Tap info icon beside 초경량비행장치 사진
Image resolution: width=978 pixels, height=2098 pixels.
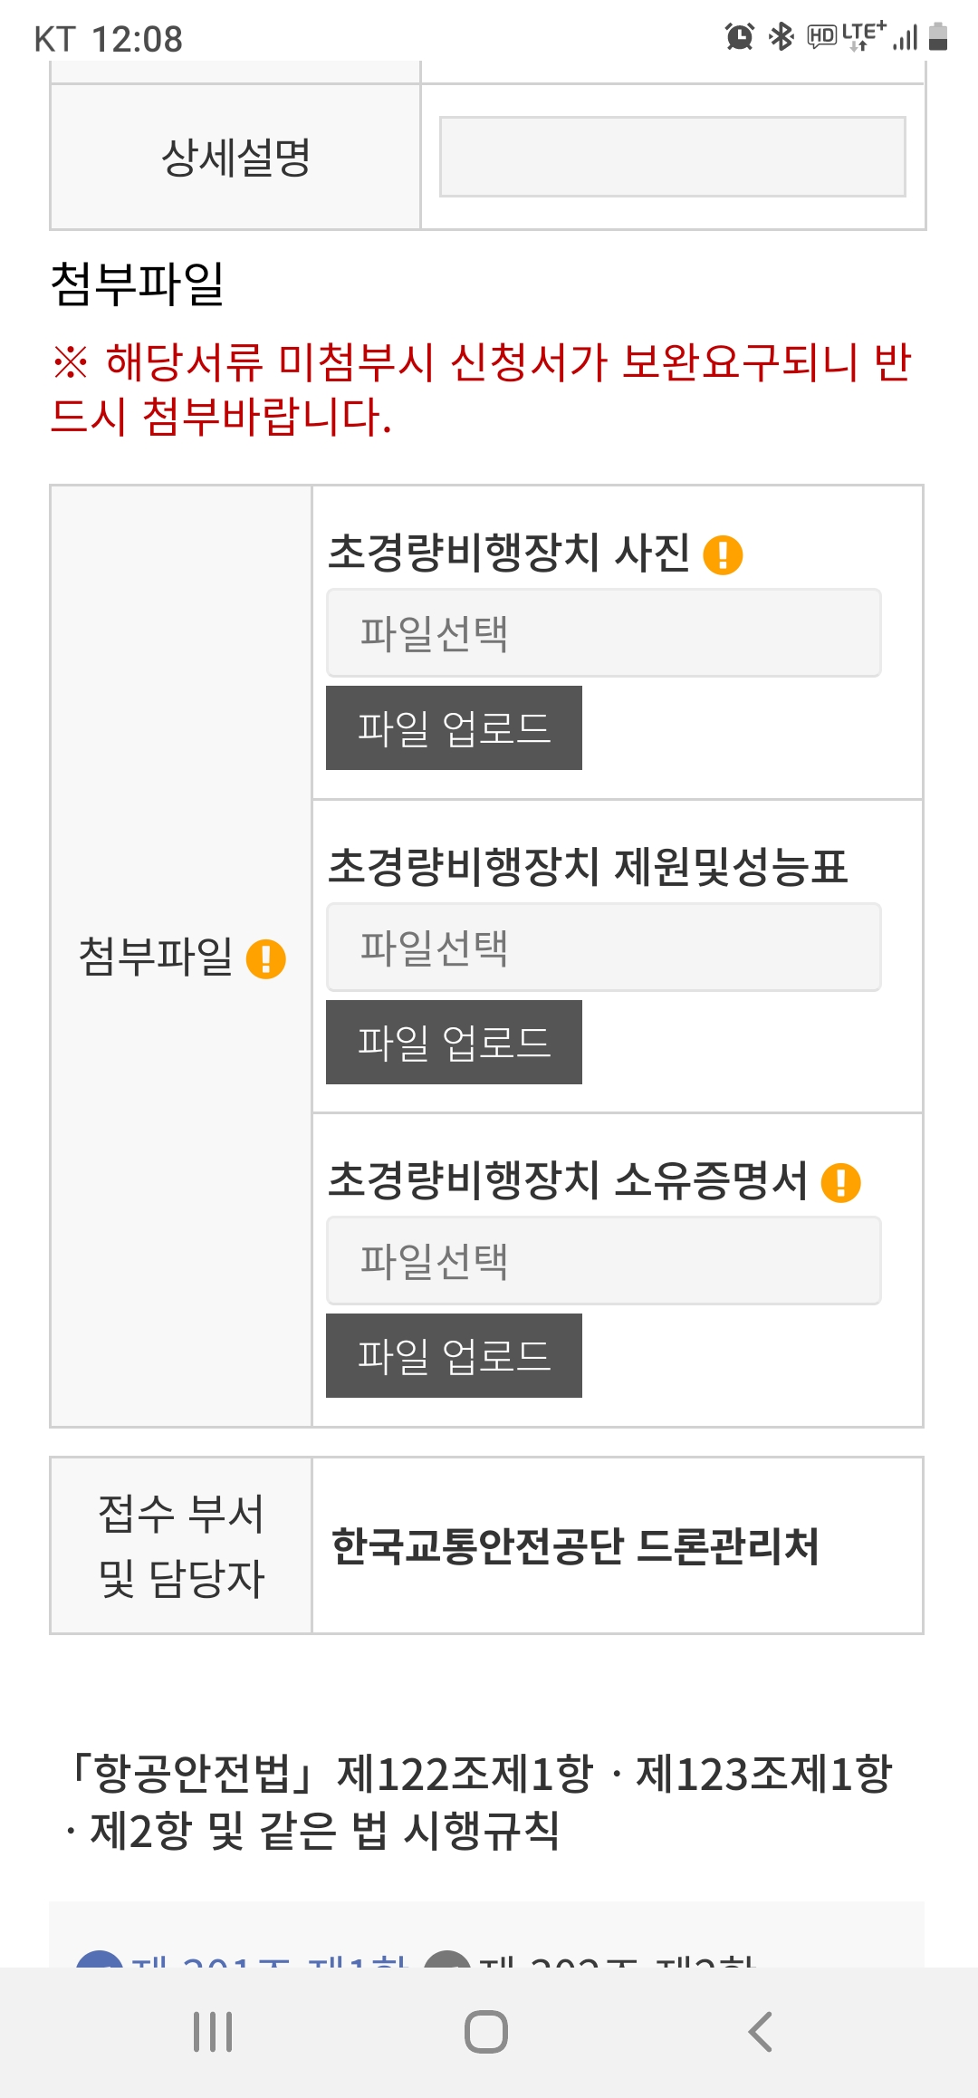click(x=723, y=554)
